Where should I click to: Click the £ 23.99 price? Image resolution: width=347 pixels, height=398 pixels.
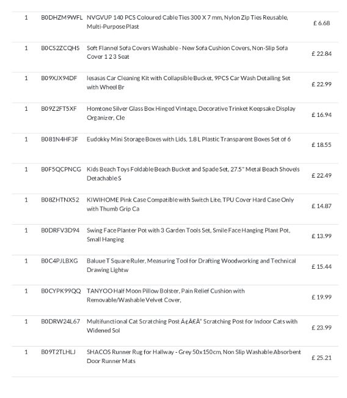point(321,328)
